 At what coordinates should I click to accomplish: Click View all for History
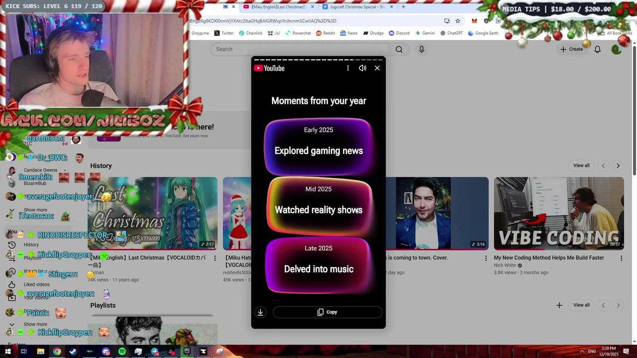581,166
